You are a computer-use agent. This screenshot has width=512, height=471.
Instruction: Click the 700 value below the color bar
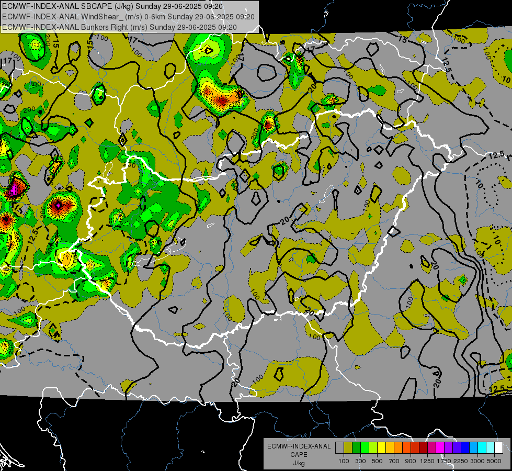(x=394, y=461)
